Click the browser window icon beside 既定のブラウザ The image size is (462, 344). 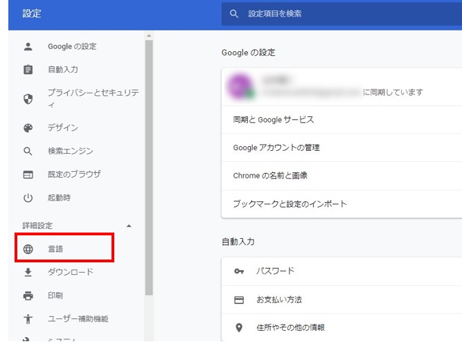coord(28,174)
